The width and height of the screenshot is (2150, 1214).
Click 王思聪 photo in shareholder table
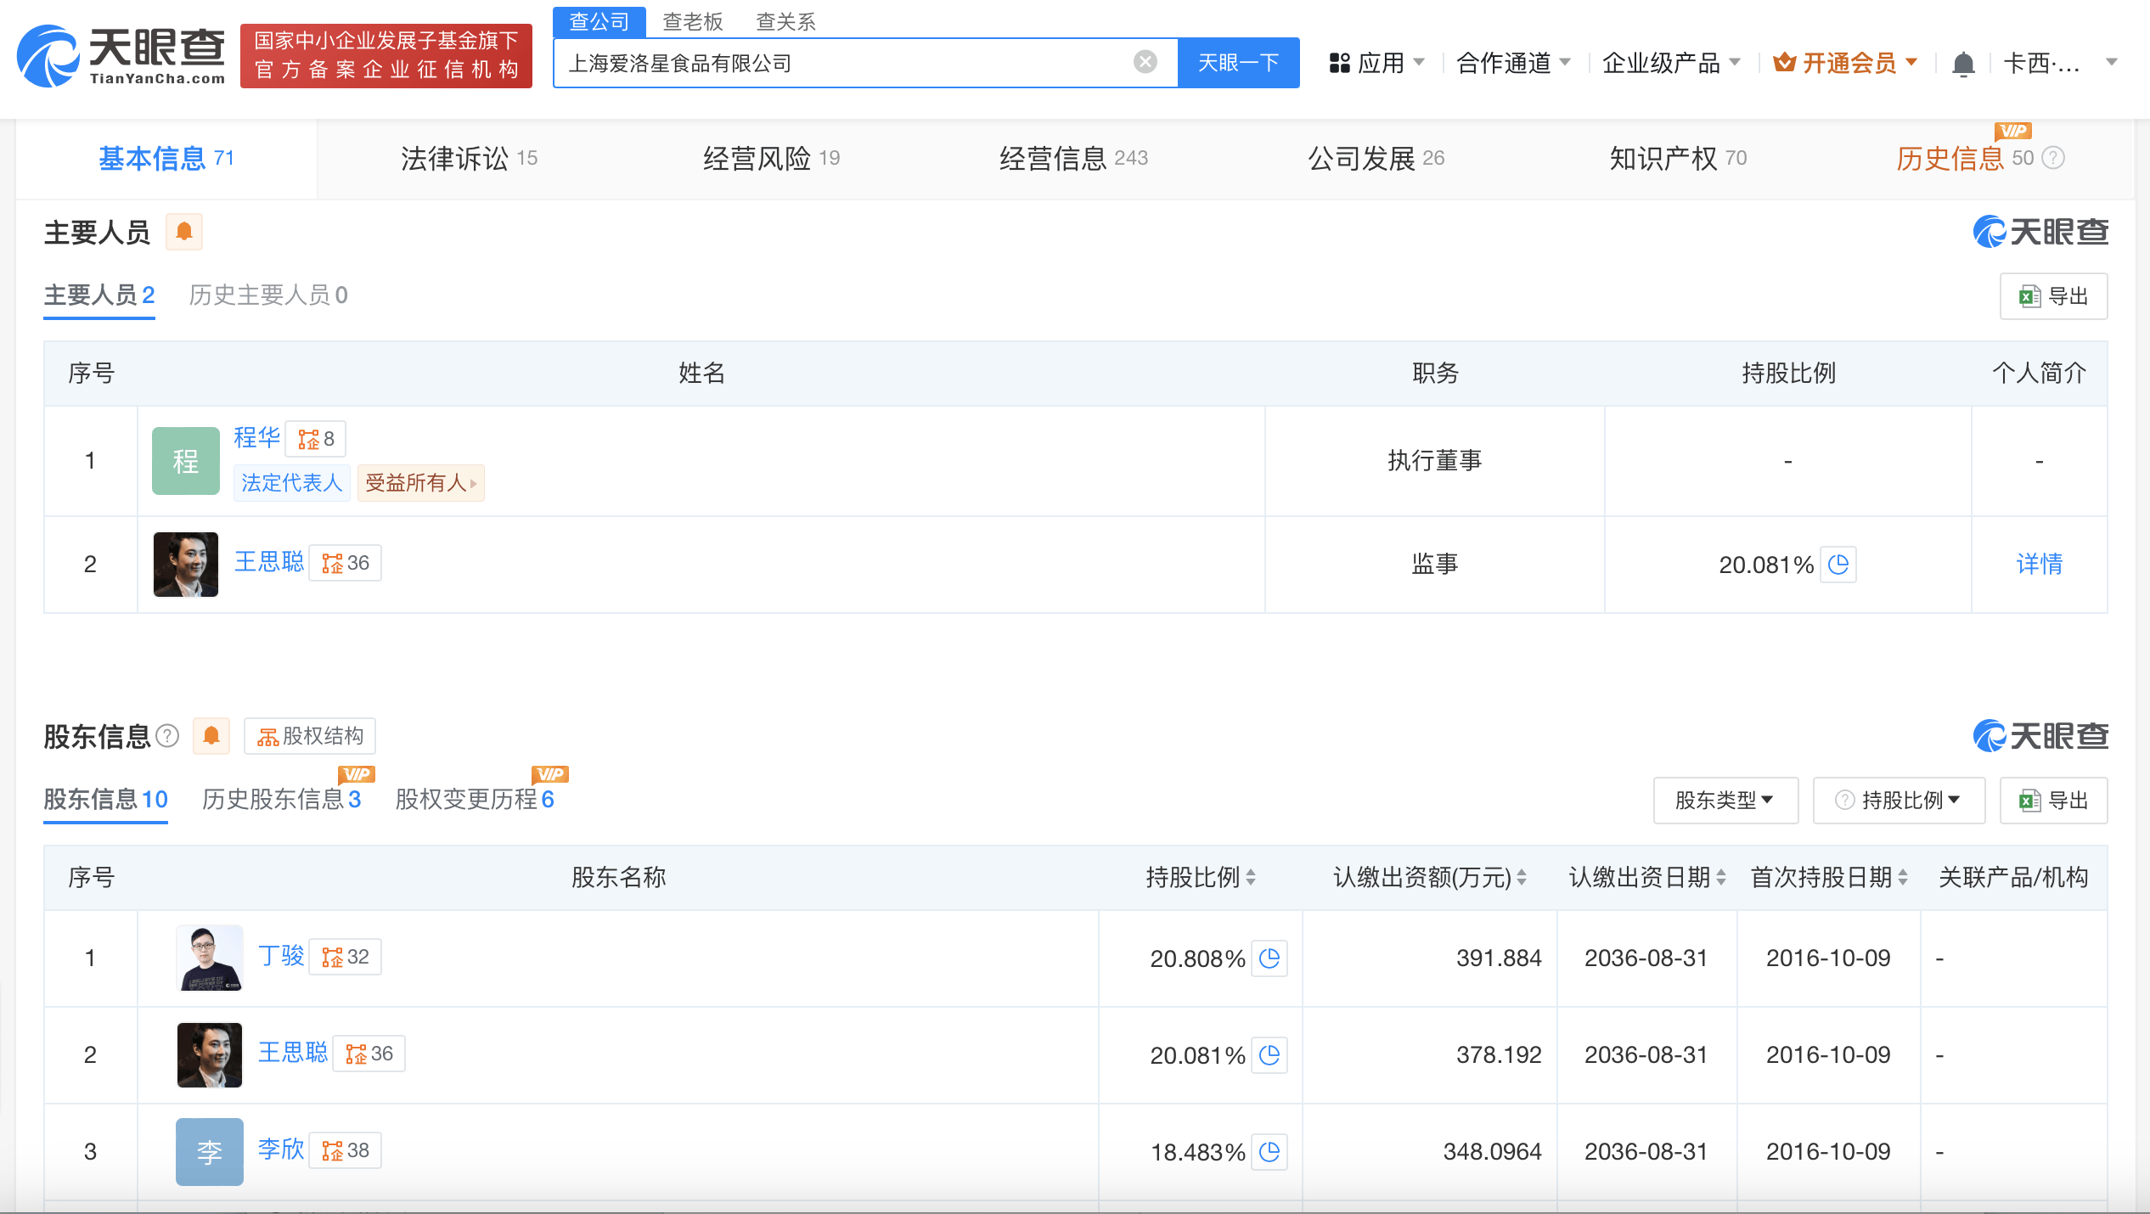click(210, 1055)
